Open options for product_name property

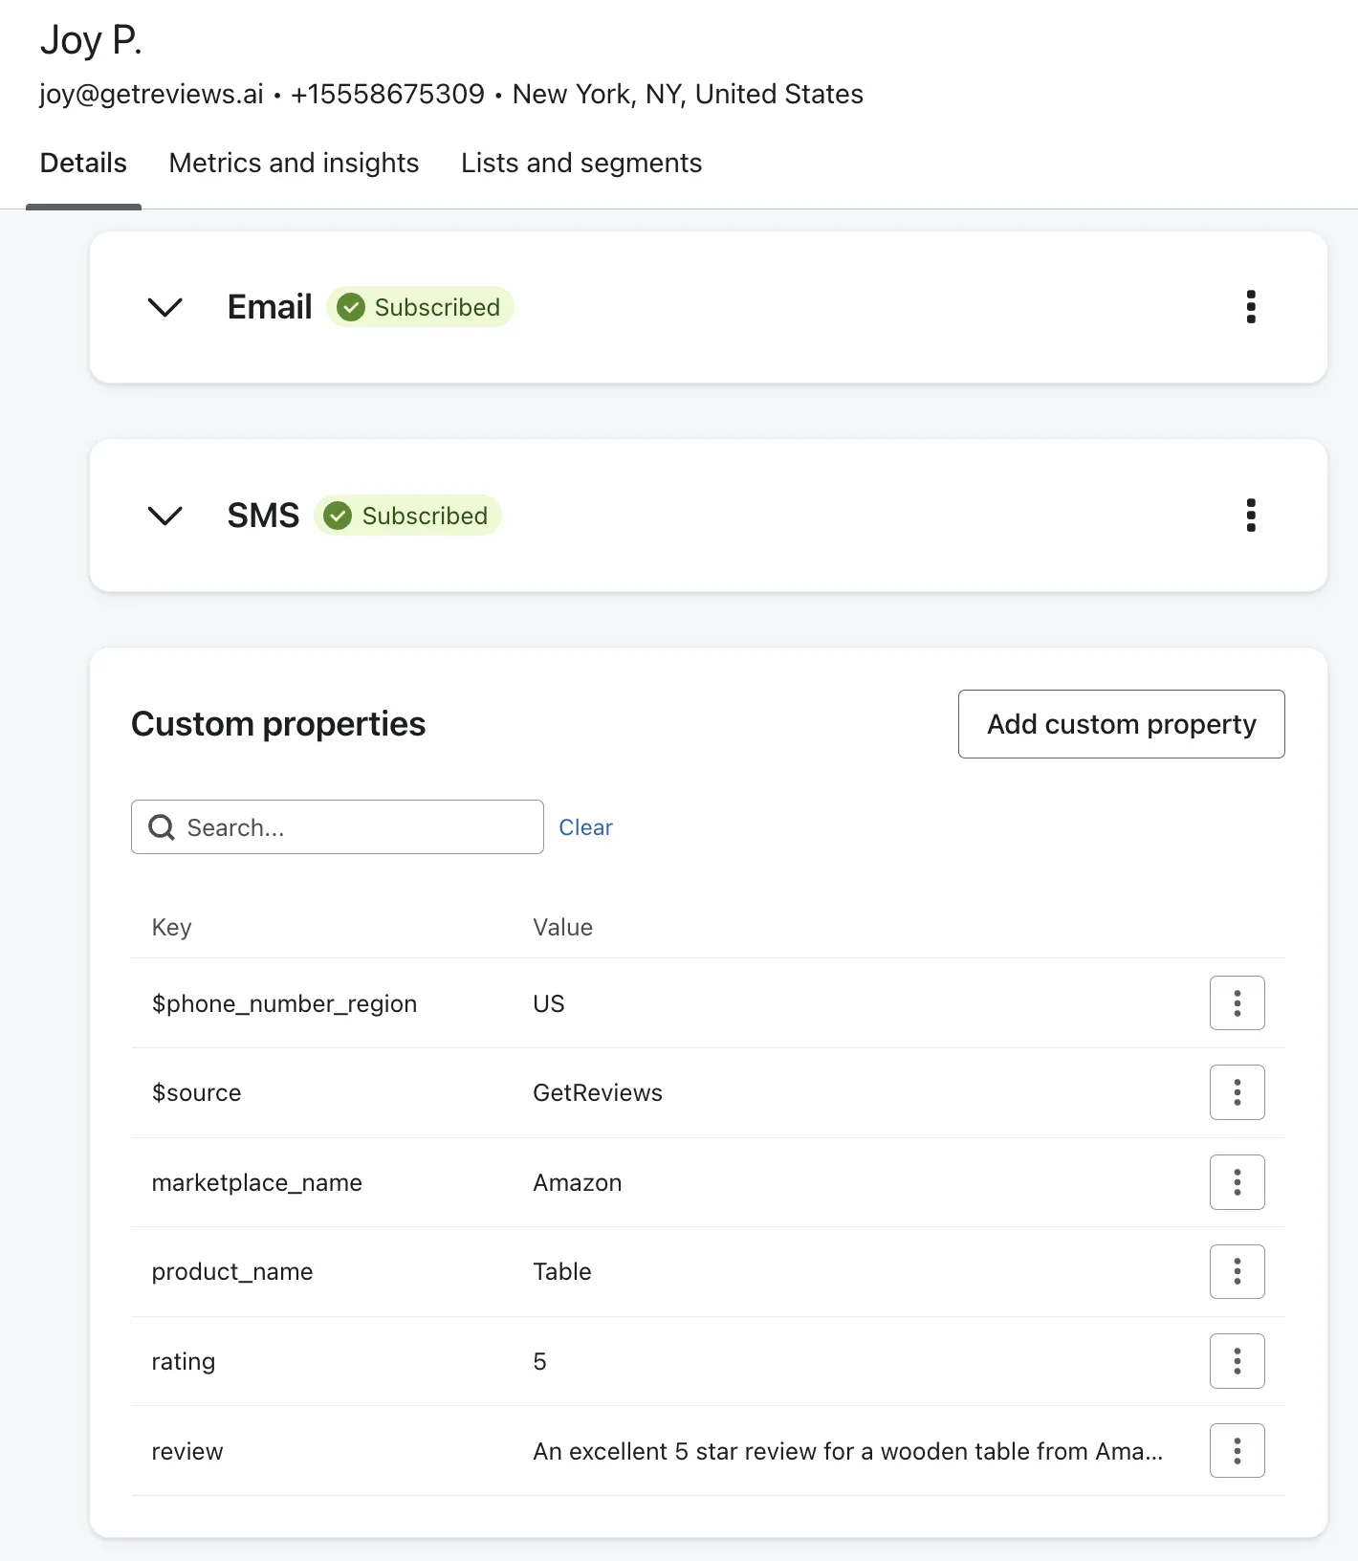[1237, 1271]
